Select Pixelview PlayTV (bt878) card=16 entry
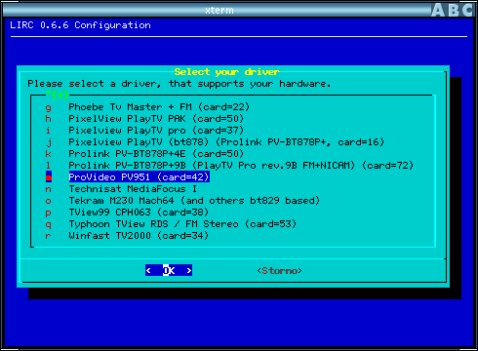 226,142
